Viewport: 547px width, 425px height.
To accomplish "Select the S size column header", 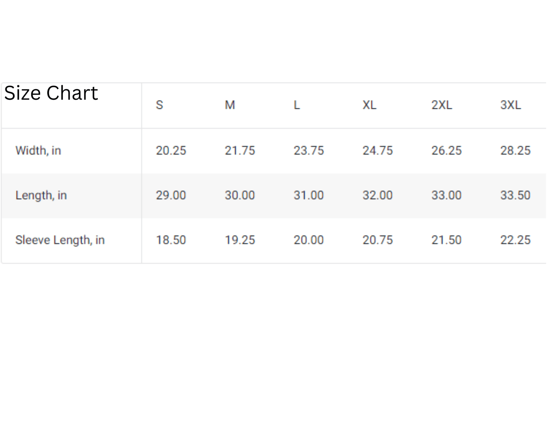I will [x=159, y=105].
